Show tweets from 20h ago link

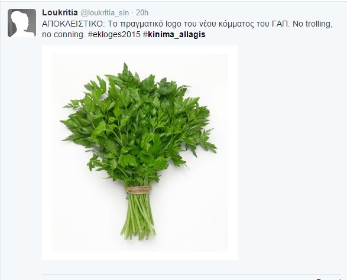coord(142,13)
